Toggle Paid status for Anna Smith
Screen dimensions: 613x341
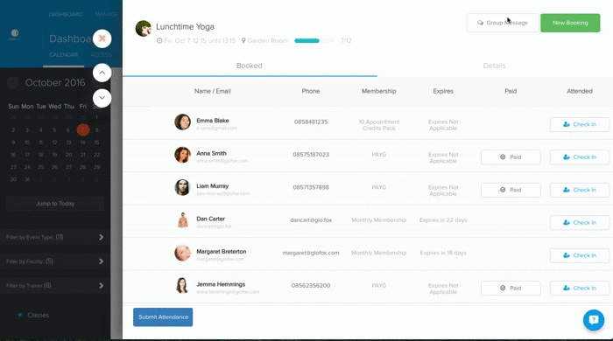511,157
